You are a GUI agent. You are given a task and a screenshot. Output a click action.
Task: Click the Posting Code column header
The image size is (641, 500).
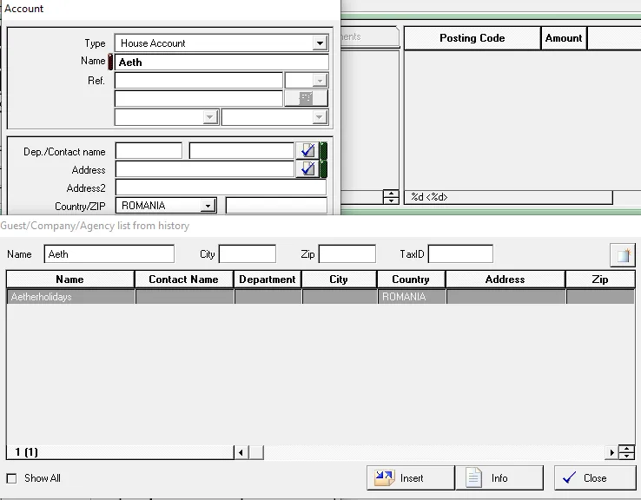pos(472,38)
